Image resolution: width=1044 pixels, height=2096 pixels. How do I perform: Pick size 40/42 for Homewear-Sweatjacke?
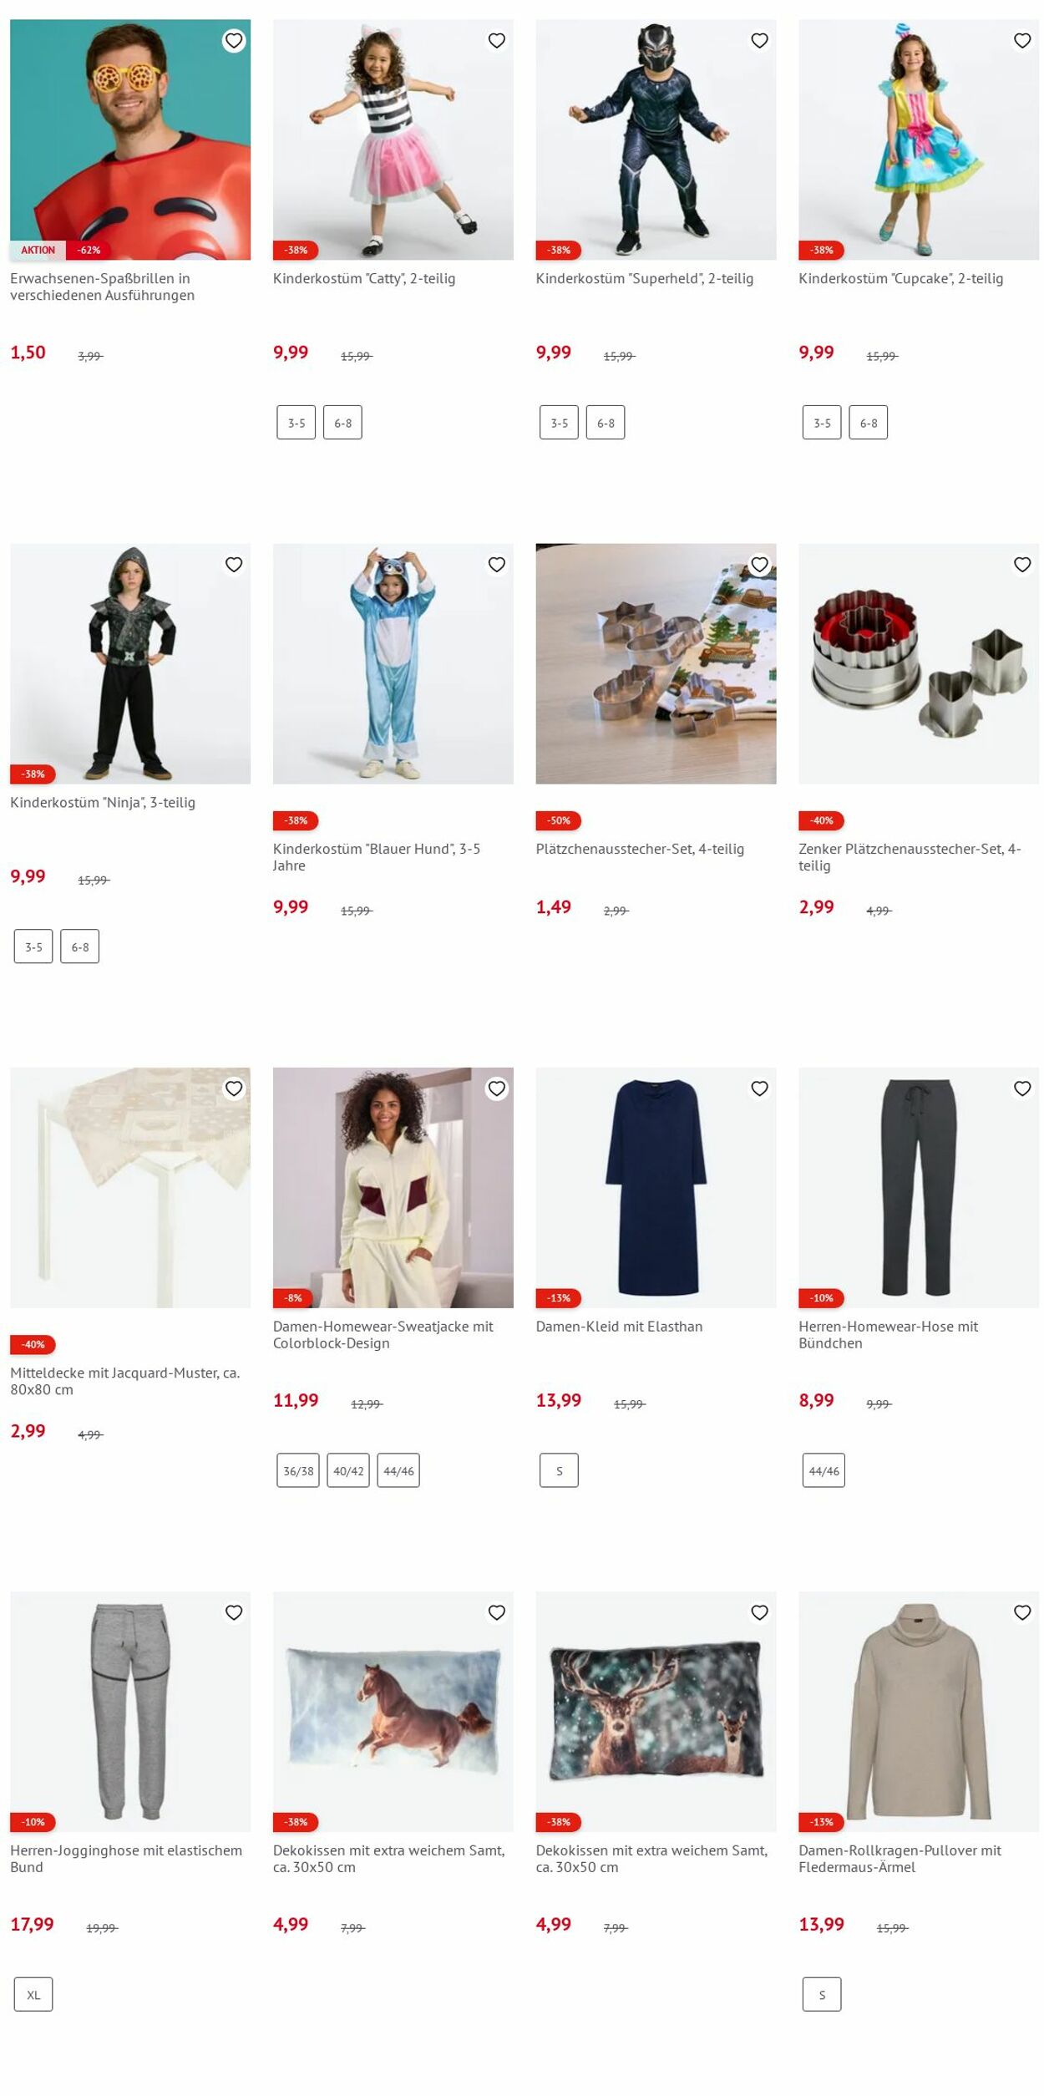[x=348, y=1470]
